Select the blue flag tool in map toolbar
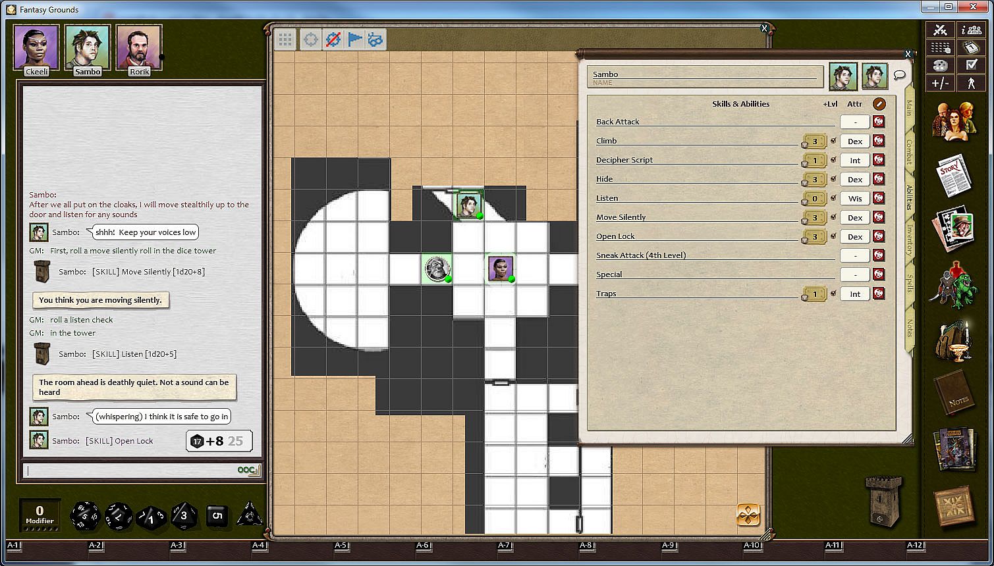Screen dimensions: 994x566 [x=354, y=39]
